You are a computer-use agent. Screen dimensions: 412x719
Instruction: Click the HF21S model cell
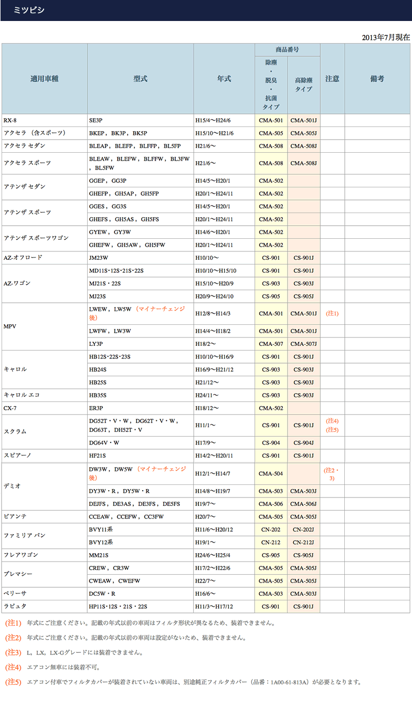coord(141,456)
